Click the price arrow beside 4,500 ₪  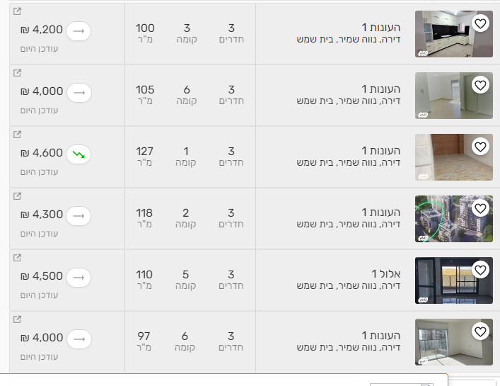coord(79,276)
